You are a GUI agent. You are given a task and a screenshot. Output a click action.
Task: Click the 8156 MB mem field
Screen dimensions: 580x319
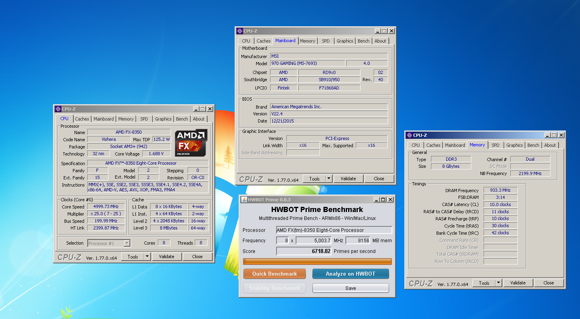(358, 240)
